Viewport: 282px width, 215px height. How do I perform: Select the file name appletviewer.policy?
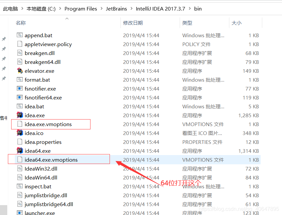48,44
